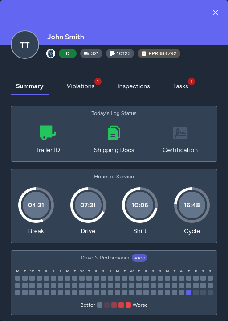
Task: Click the green Trailer ID icon
Action: [x=48, y=133]
